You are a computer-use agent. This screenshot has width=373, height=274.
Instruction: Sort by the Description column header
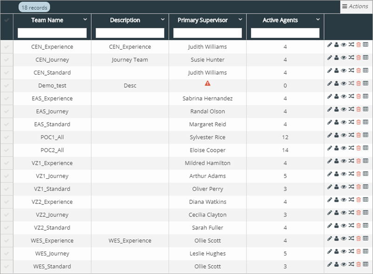pos(125,20)
